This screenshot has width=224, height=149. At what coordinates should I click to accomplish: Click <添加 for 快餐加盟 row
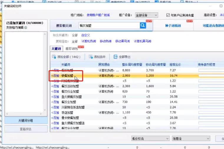55,76
